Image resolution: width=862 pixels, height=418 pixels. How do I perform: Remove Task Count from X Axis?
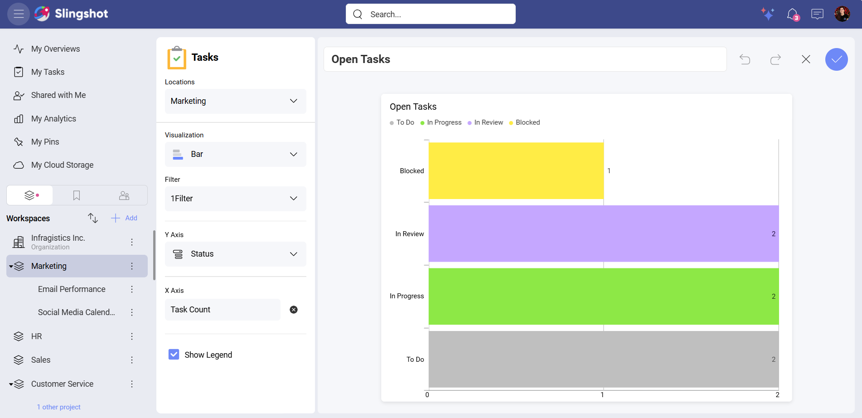[293, 309]
